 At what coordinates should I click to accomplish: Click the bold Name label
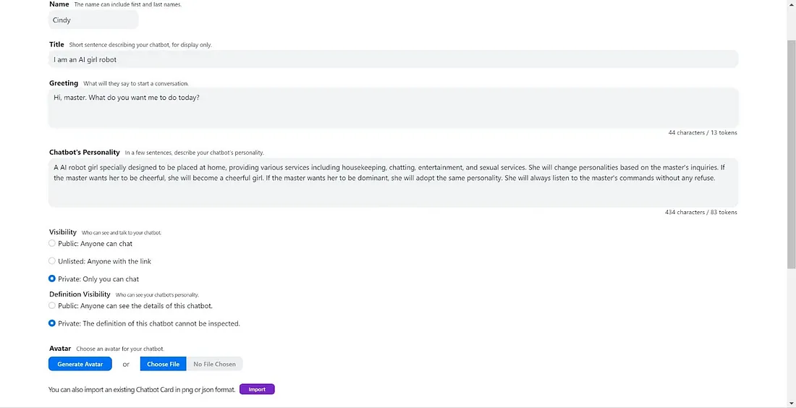click(59, 4)
